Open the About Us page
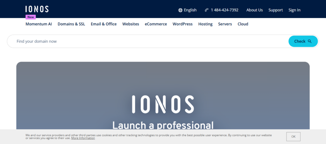 coord(254,10)
